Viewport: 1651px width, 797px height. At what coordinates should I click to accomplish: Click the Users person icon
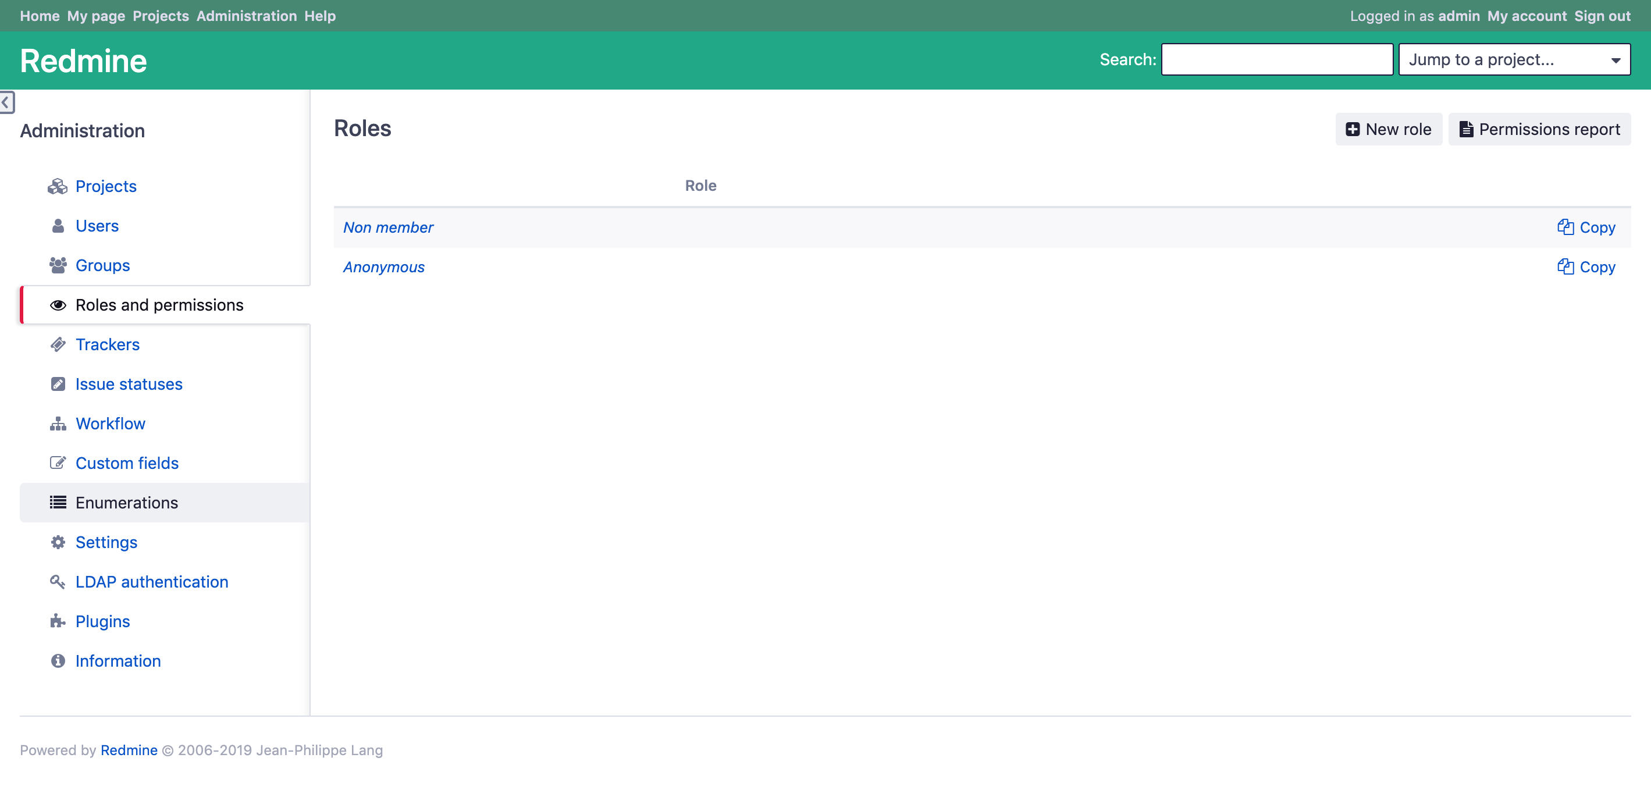pos(58,226)
